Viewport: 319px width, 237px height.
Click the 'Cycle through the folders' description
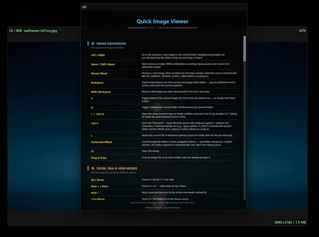[x=187, y=143]
